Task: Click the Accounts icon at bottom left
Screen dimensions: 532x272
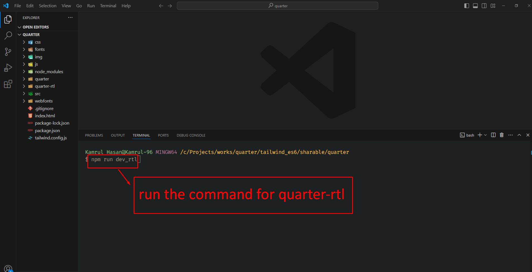Action: (x=8, y=269)
